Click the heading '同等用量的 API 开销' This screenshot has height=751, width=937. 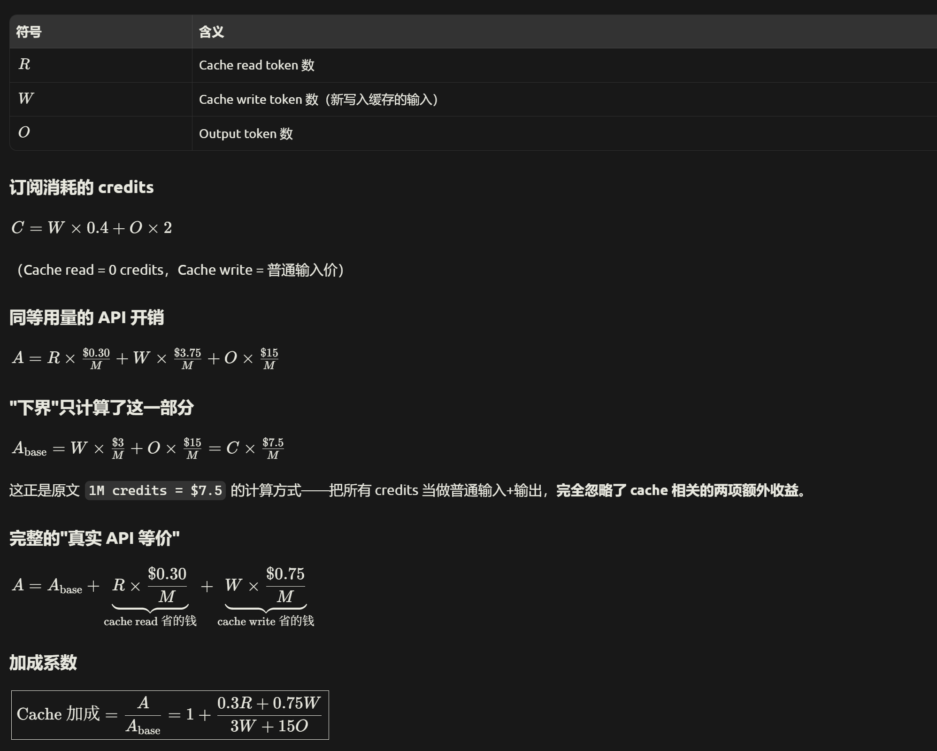click(87, 317)
